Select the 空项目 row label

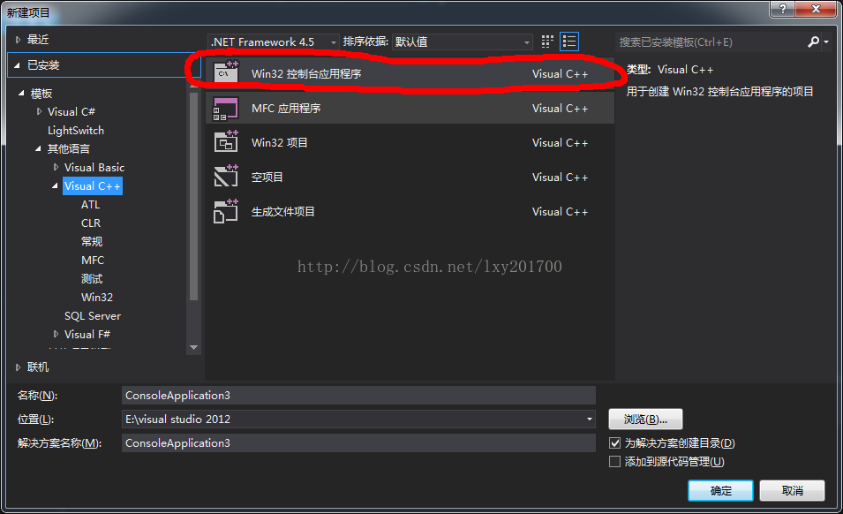pos(267,177)
